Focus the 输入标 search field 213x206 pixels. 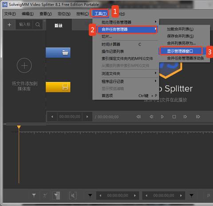point(25,24)
